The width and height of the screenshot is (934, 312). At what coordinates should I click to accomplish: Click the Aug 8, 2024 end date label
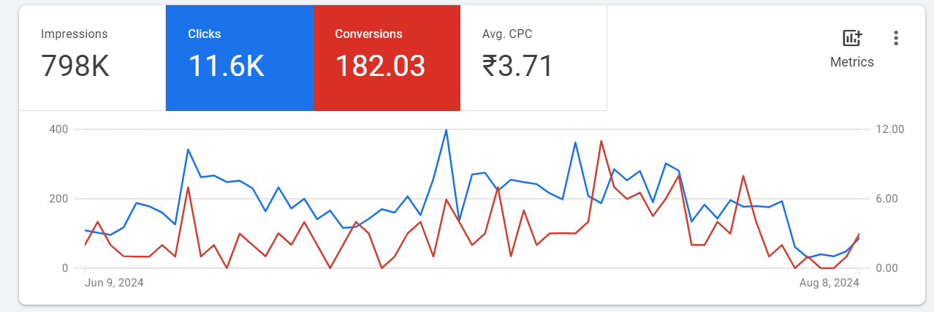coord(828,283)
